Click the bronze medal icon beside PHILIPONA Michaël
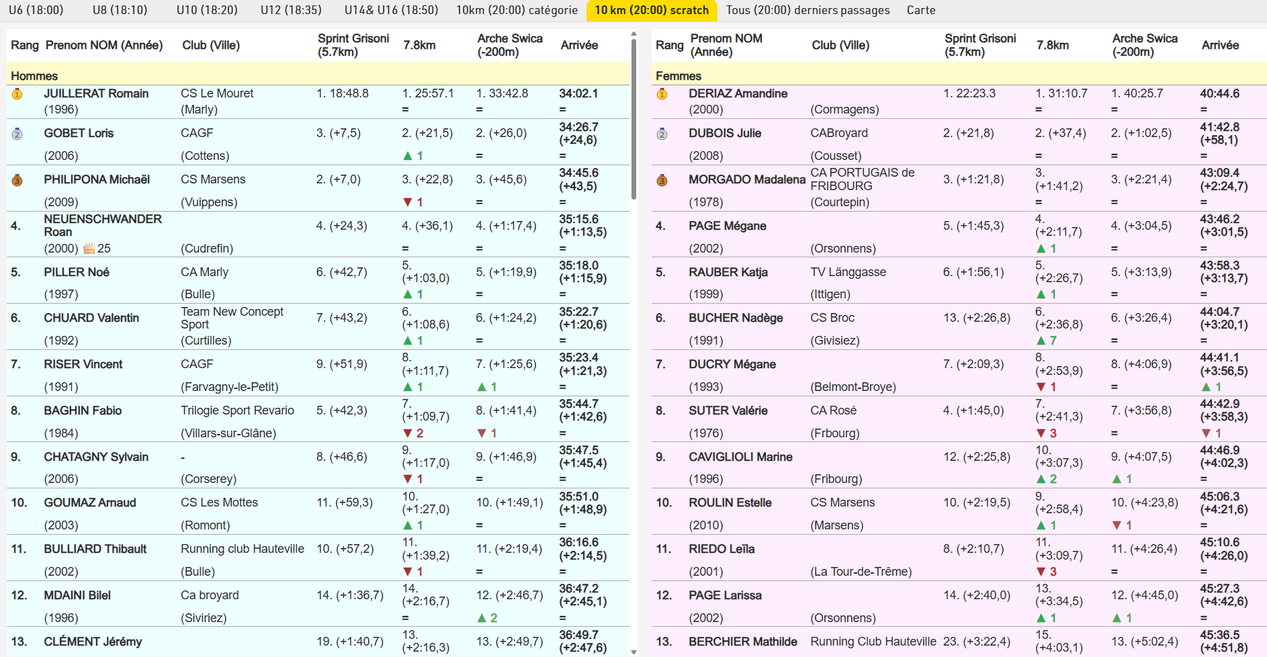 [17, 180]
